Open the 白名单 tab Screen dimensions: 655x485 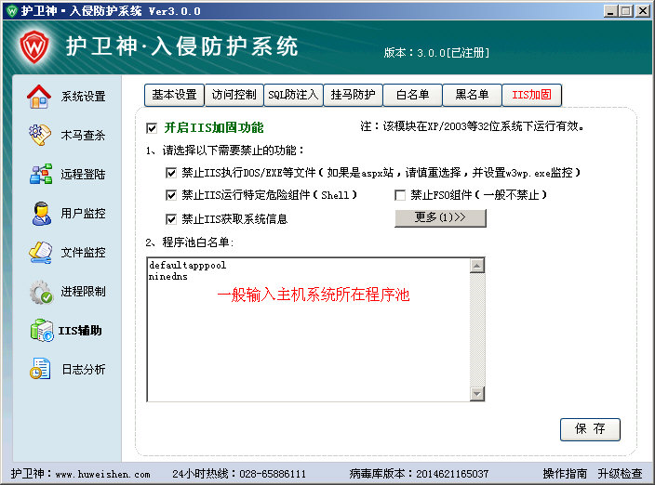click(x=412, y=95)
